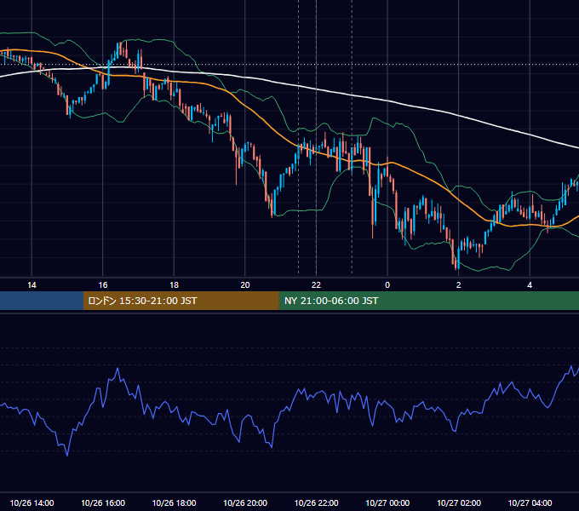Click the 20 hour axis label

click(245, 285)
